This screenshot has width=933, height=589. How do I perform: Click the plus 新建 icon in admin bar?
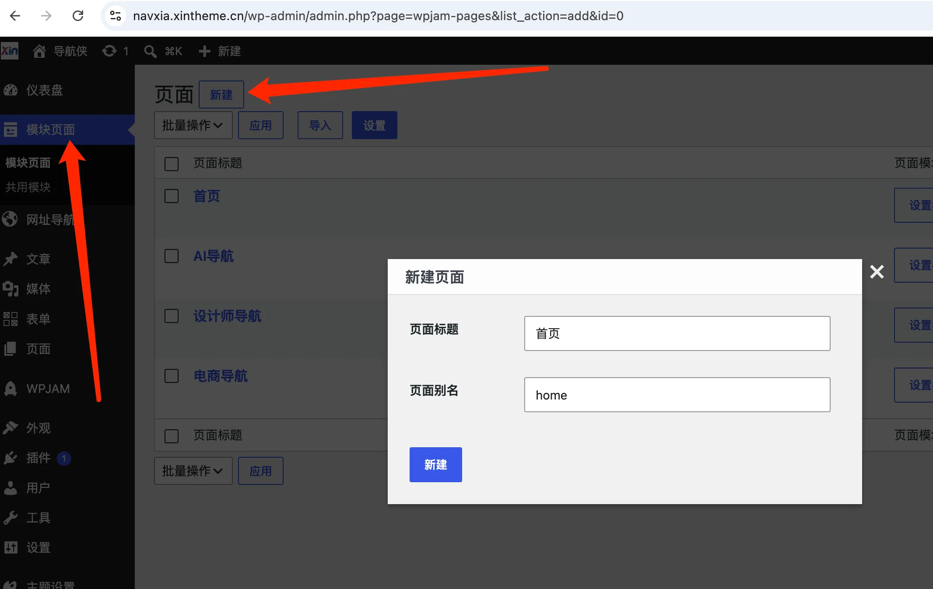(204, 51)
